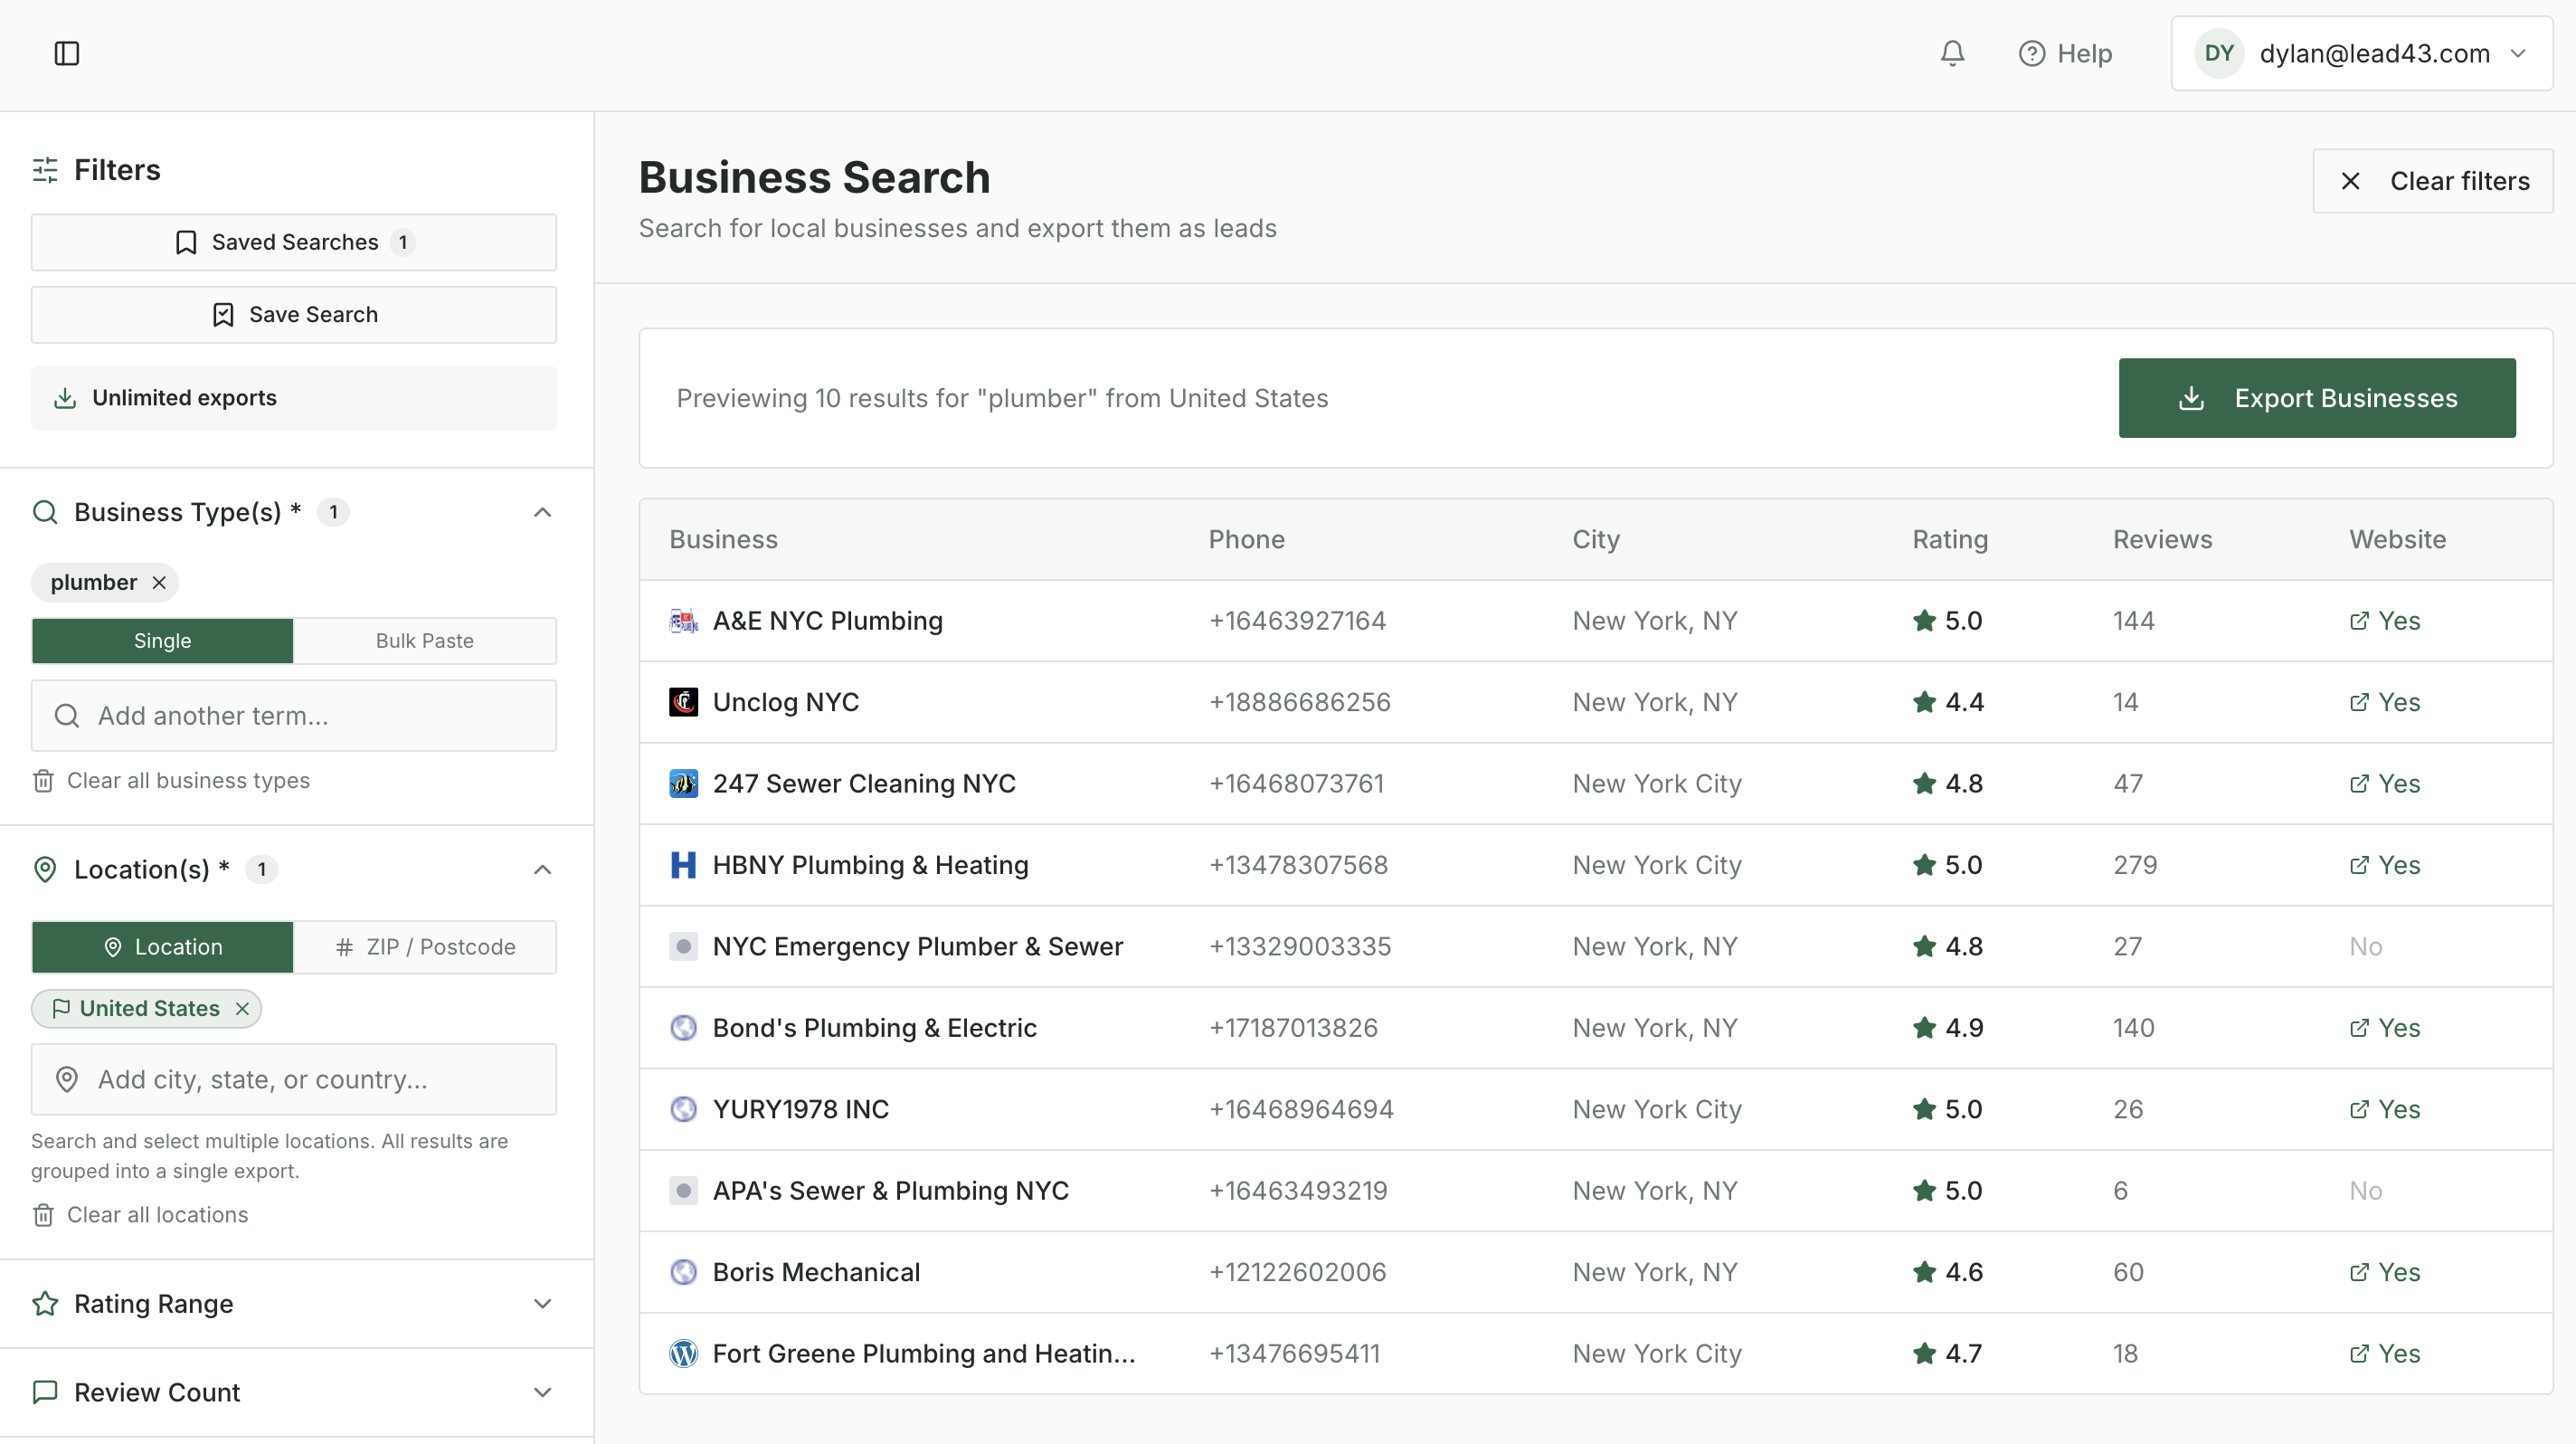Click the Business column header
2576x1444 pixels.
click(723, 540)
